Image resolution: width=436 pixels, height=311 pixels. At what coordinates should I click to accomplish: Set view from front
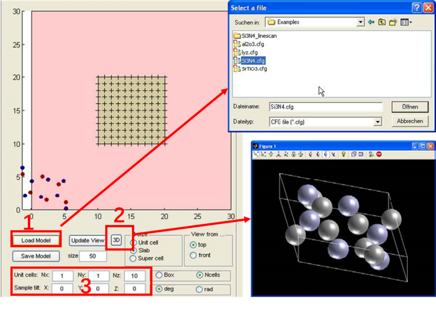pos(193,255)
